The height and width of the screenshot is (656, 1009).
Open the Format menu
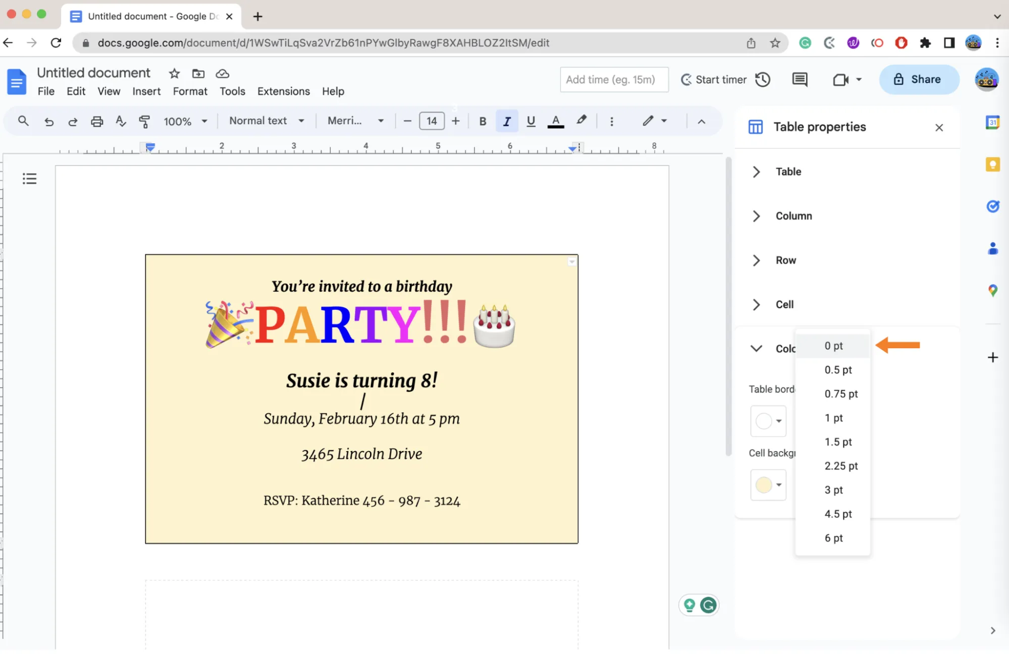pos(190,91)
